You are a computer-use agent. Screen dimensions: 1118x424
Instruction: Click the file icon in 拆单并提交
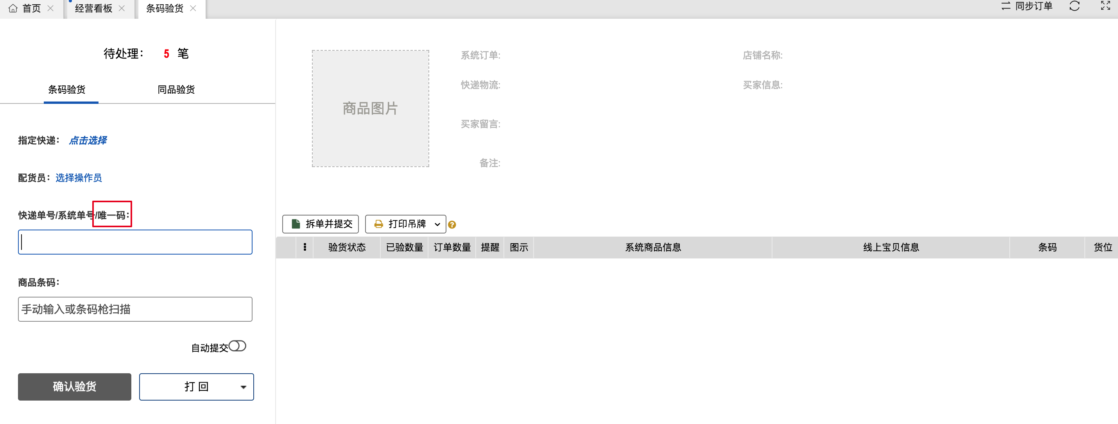[296, 224]
